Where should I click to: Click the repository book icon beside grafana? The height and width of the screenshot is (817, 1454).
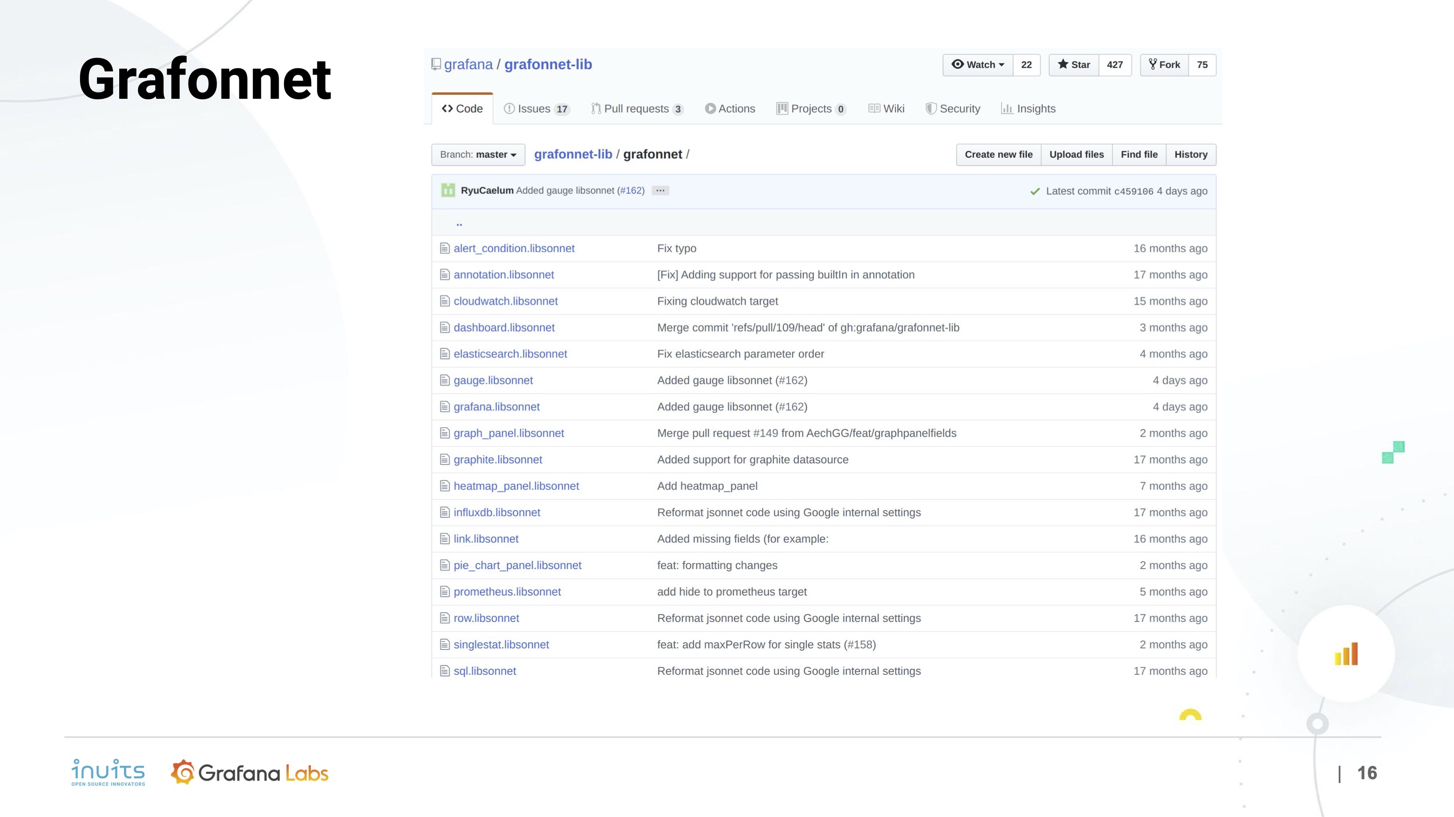(436, 65)
